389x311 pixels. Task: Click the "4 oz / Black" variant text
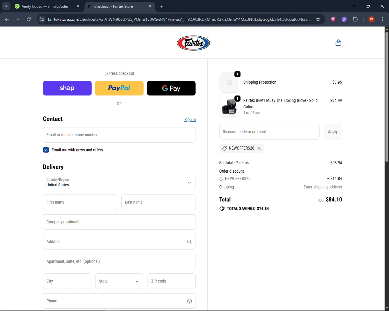point(252,113)
